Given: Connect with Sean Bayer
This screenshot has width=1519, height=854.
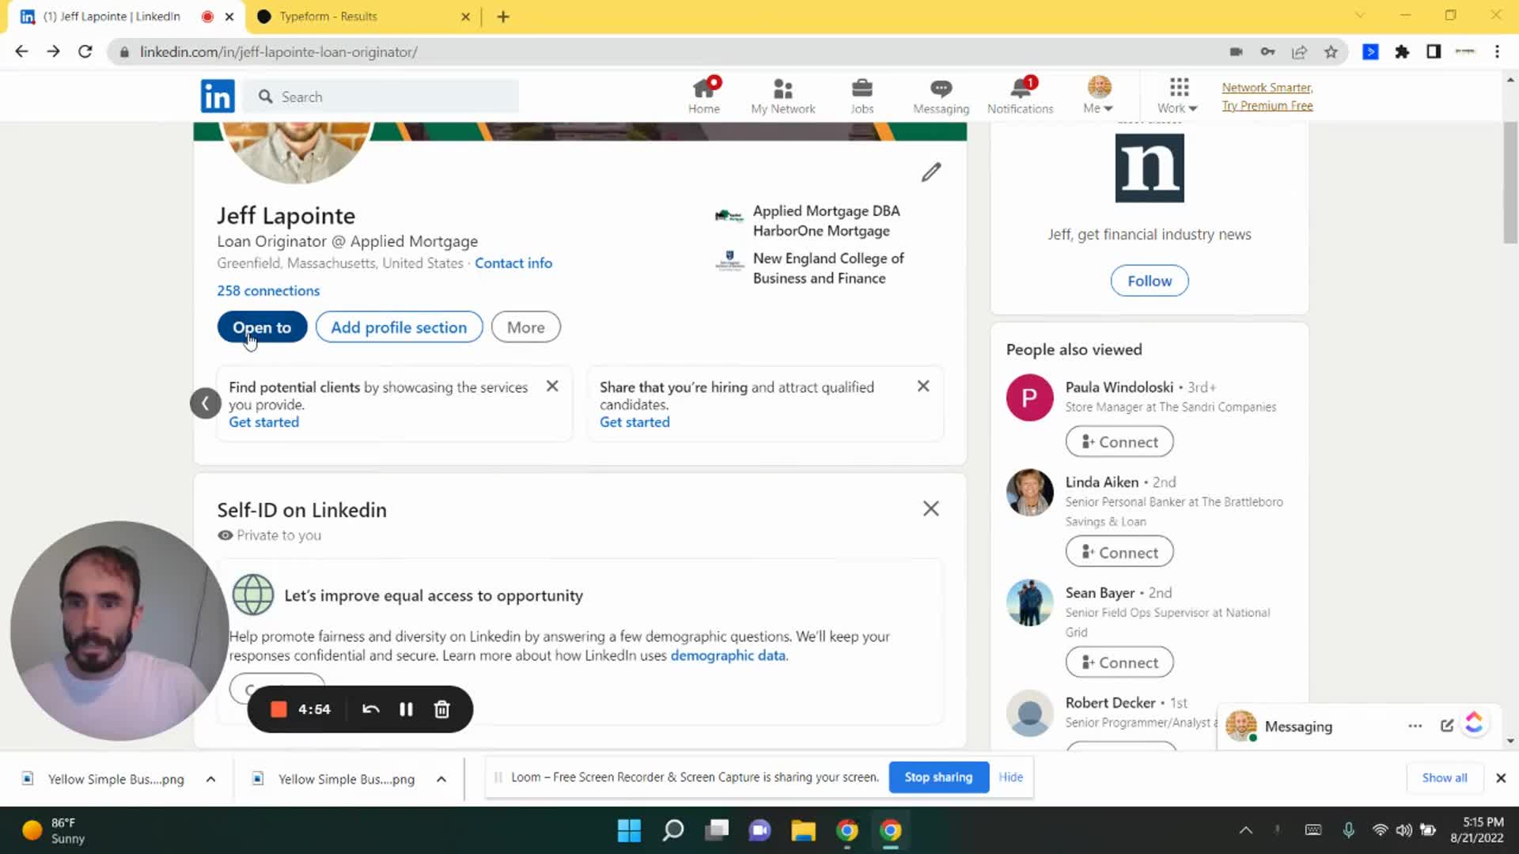Looking at the screenshot, I should pos(1119,663).
